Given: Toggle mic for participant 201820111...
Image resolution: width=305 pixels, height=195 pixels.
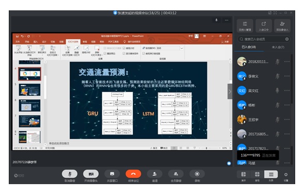Looking at the screenshot, I should pos(278,62).
